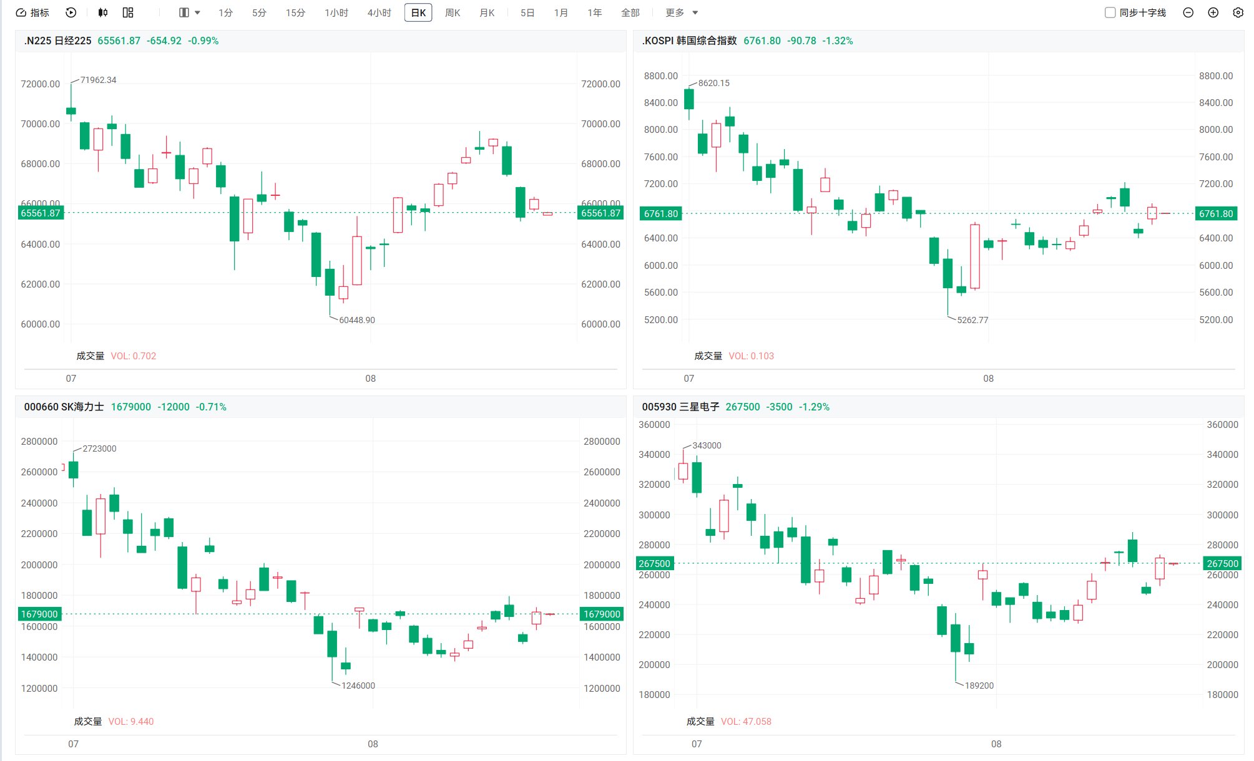The height and width of the screenshot is (761, 1254).
Task: Enable the 同步十字线 checkbox
Action: tap(1110, 12)
